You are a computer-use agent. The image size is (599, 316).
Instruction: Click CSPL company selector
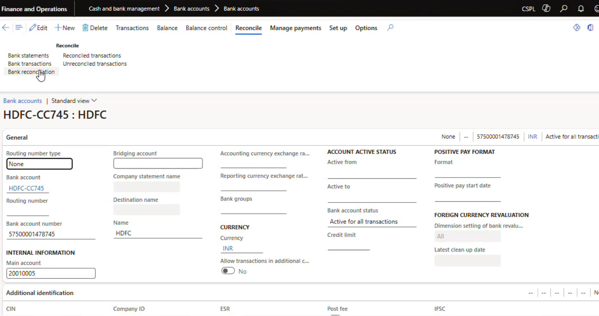pyautogui.click(x=528, y=9)
